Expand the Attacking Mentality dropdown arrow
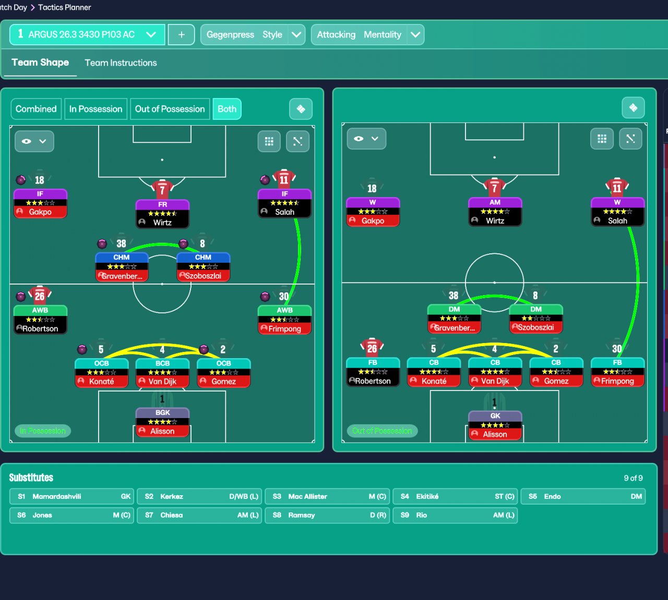This screenshot has height=600, width=668. 415,35
